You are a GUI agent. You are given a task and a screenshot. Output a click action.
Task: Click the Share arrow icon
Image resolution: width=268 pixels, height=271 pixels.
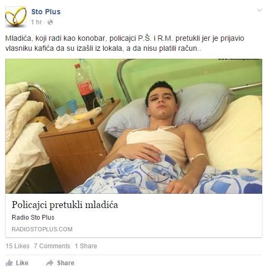(x=50, y=263)
